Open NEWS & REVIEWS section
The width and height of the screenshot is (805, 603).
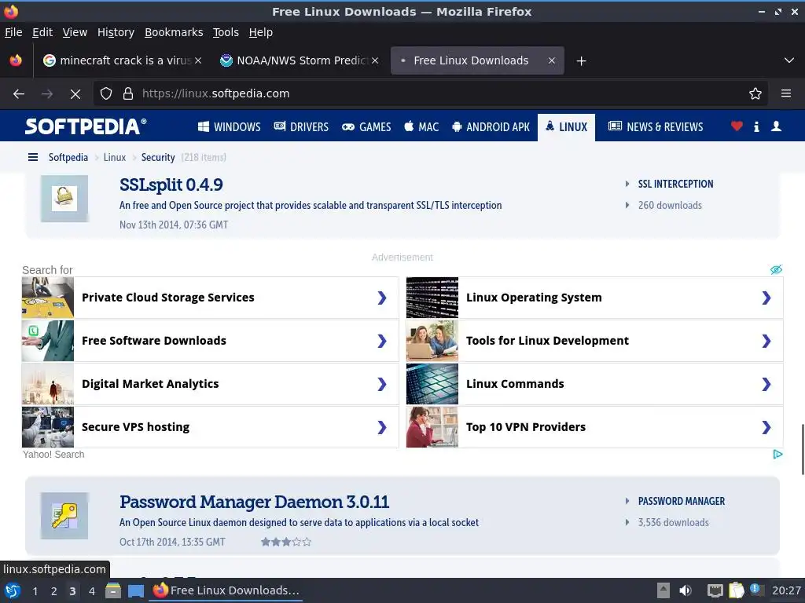click(x=656, y=126)
